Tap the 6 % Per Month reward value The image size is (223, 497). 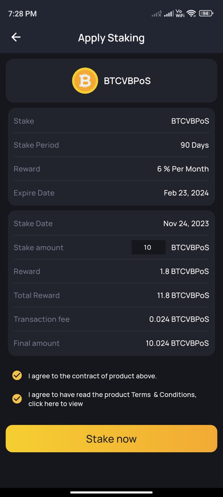point(183,169)
